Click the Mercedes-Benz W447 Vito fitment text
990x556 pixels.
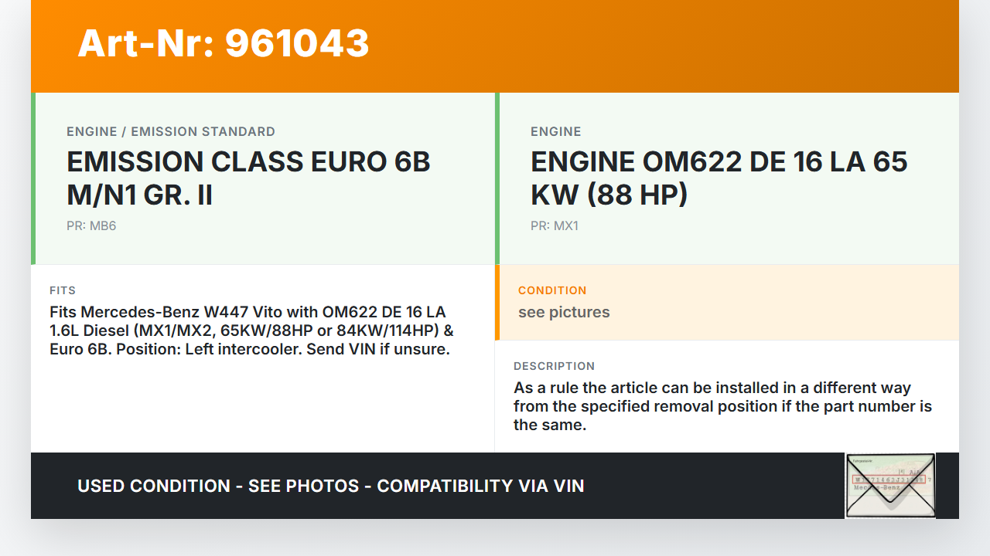pyautogui.click(x=251, y=331)
